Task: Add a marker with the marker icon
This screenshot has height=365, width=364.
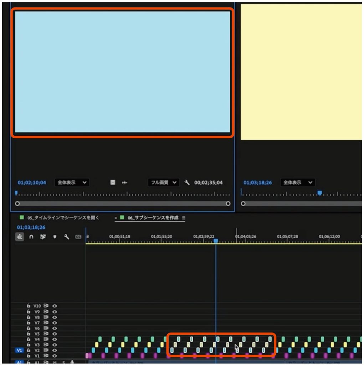Action: (55, 237)
